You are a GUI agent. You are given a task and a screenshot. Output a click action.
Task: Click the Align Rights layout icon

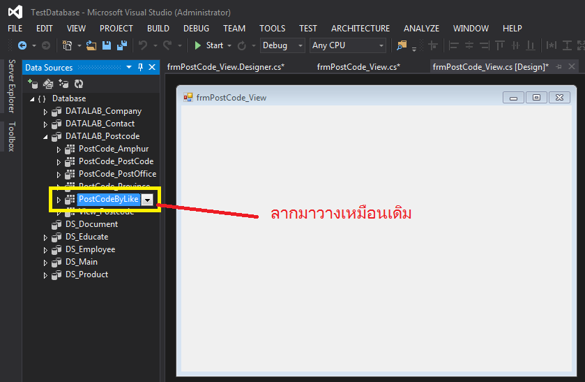click(485, 45)
